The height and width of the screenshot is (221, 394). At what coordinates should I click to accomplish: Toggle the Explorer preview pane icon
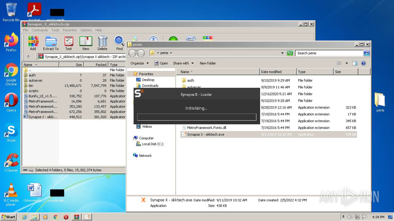coord(355,63)
